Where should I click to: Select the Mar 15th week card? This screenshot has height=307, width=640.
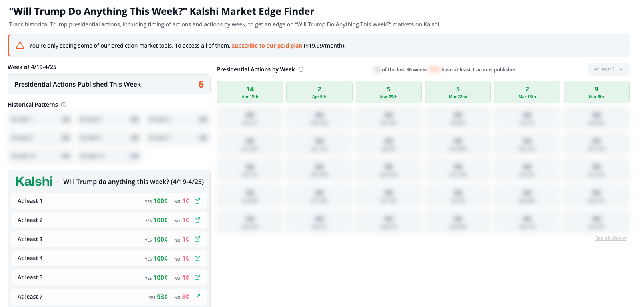pos(527,92)
